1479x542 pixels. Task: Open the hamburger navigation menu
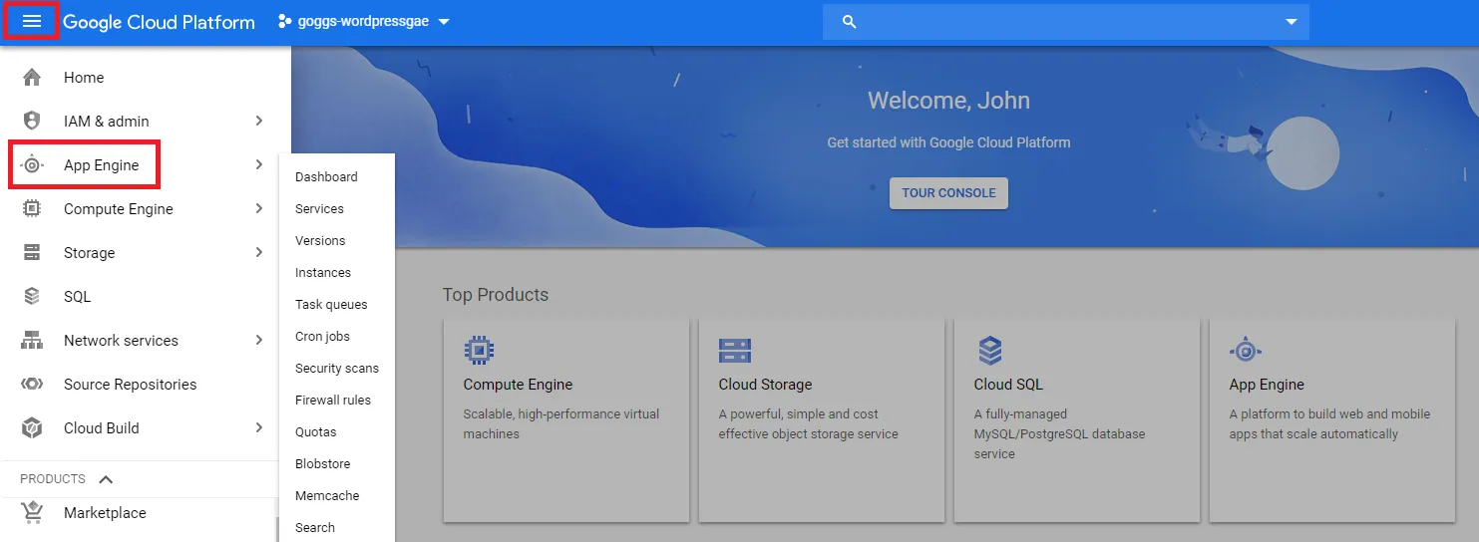pyautogui.click(x=31, y=22)
